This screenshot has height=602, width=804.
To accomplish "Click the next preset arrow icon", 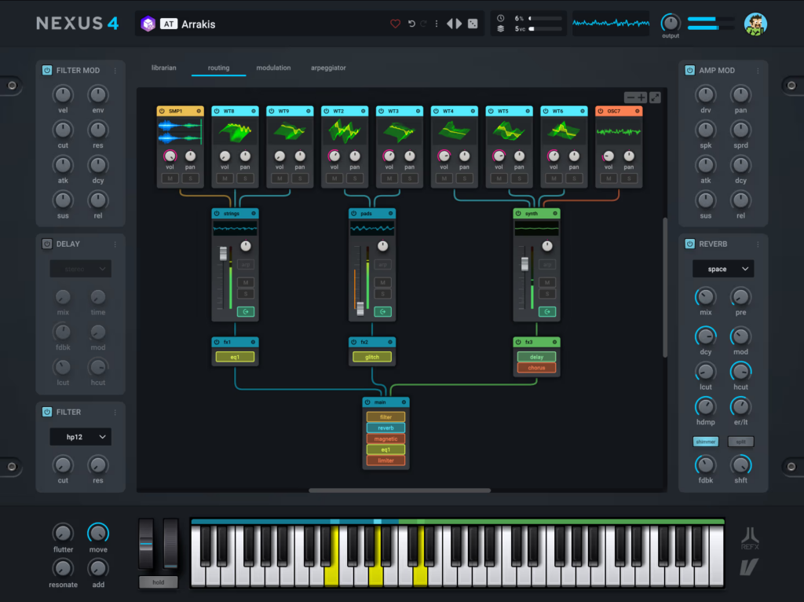I will 458,24.
